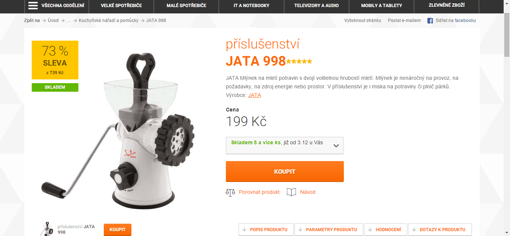Open the JATA manufacturer link
This screenshot has height=236, width=510.
point(255,95)
